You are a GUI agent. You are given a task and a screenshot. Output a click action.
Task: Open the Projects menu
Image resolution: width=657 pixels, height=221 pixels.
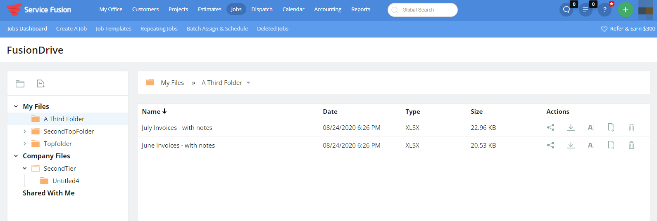pyautogui.click(x=178, y=9)
